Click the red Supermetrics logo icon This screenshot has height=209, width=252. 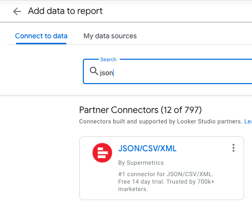[x=102, y=153]
